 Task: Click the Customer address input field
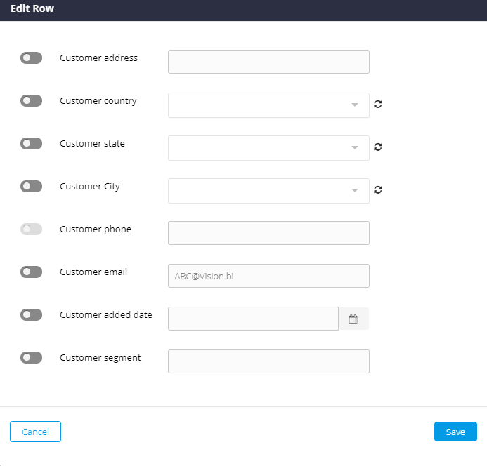[x=268, y=62]
